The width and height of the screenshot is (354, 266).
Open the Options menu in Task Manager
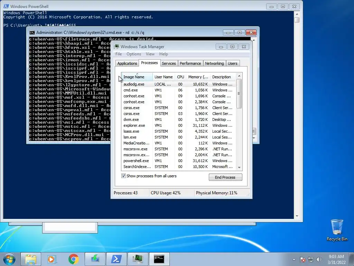134,54
